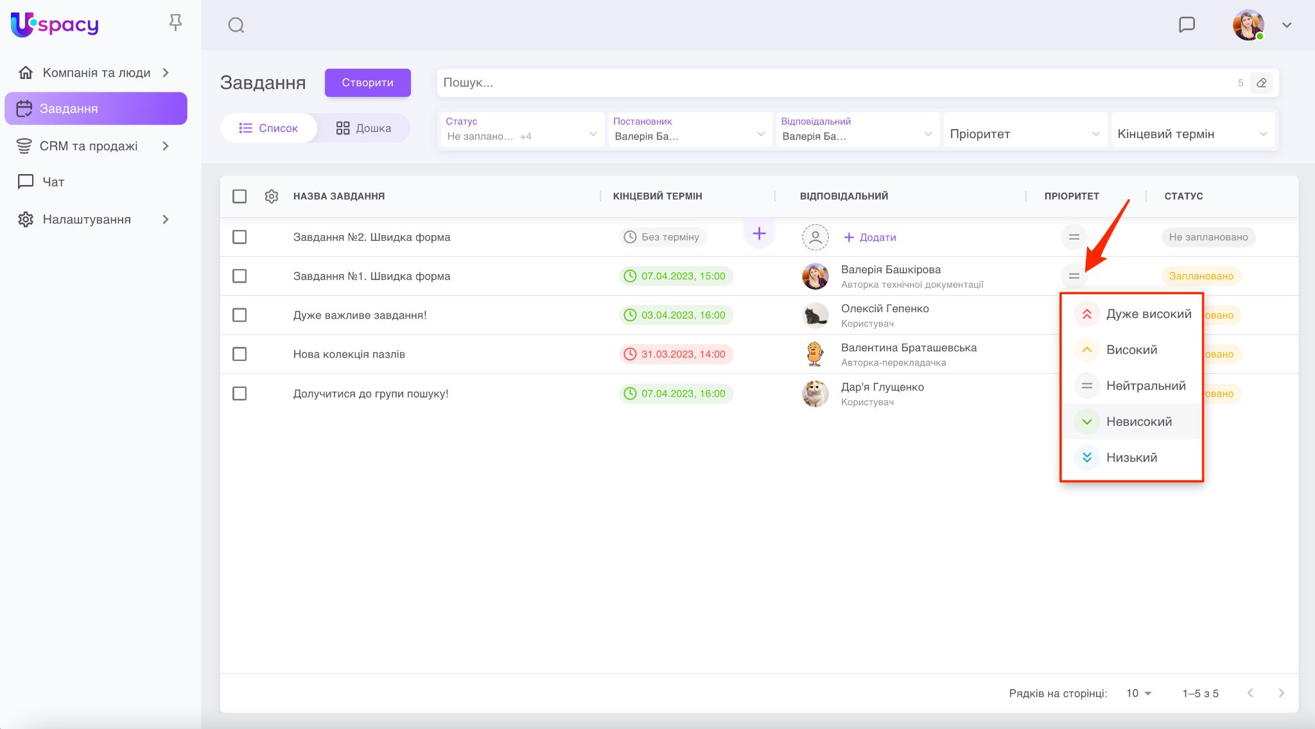Screen dimensions: 1315x729
Task: Open the user profile avatar in header
Action: click(x=1248, y=25)
